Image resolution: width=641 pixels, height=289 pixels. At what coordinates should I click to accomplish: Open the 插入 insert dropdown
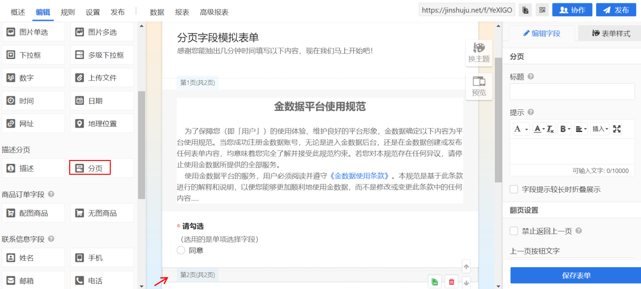point(600,129)
